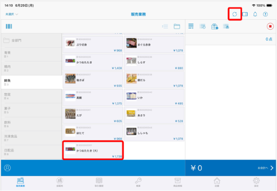Tap the ¥0 total amount

click(x=197, y=168)
